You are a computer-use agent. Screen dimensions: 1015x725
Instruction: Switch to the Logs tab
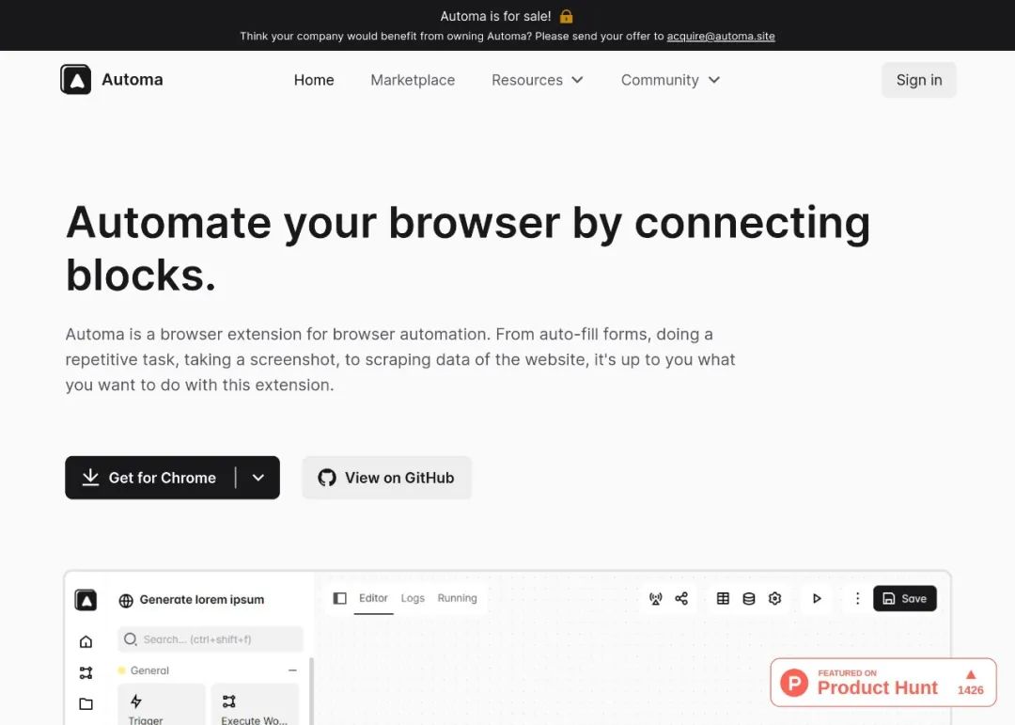click(x=413, y=598)
